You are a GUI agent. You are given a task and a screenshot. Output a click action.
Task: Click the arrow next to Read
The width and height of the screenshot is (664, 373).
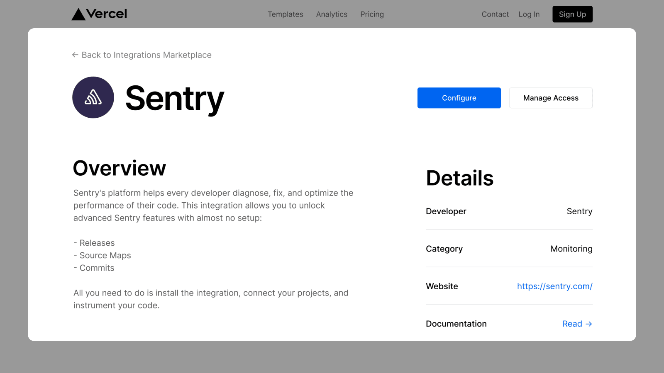589,324
